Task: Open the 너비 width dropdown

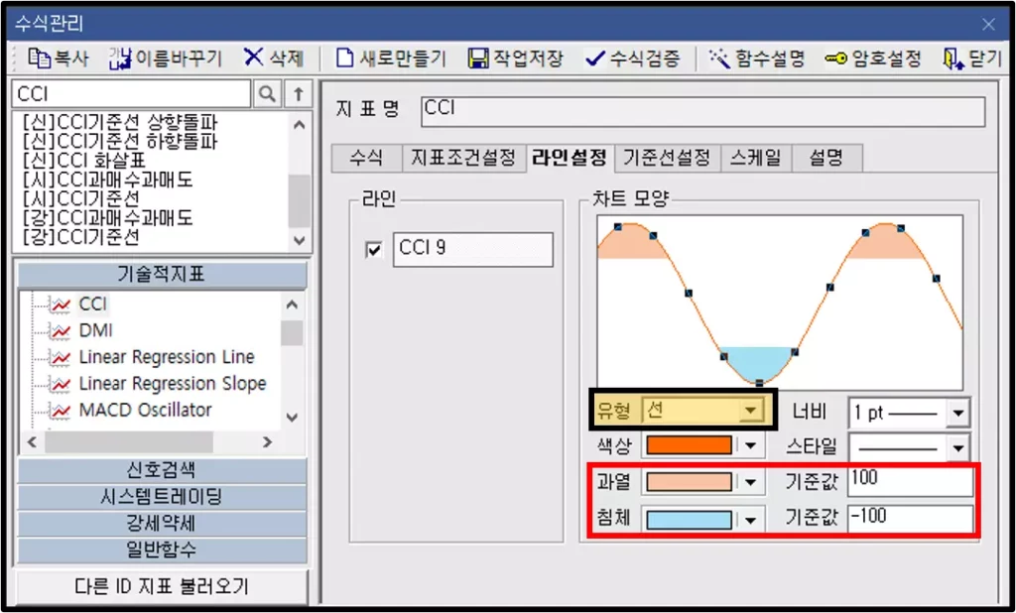Action: (x=957, y=414)
